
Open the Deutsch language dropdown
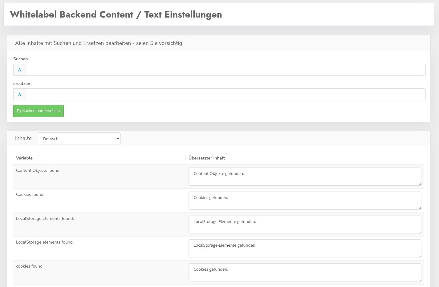coord(79,139)
